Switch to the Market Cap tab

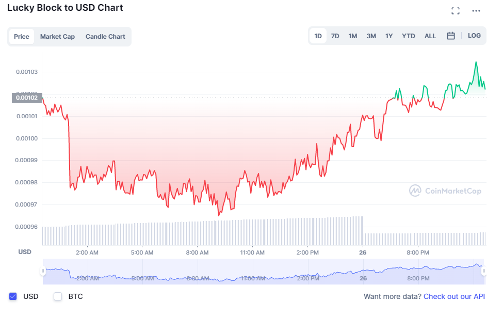57,37
